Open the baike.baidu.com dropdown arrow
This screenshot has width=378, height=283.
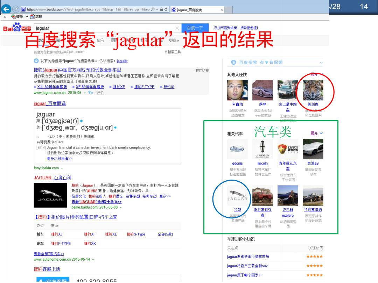pos(120,208)
